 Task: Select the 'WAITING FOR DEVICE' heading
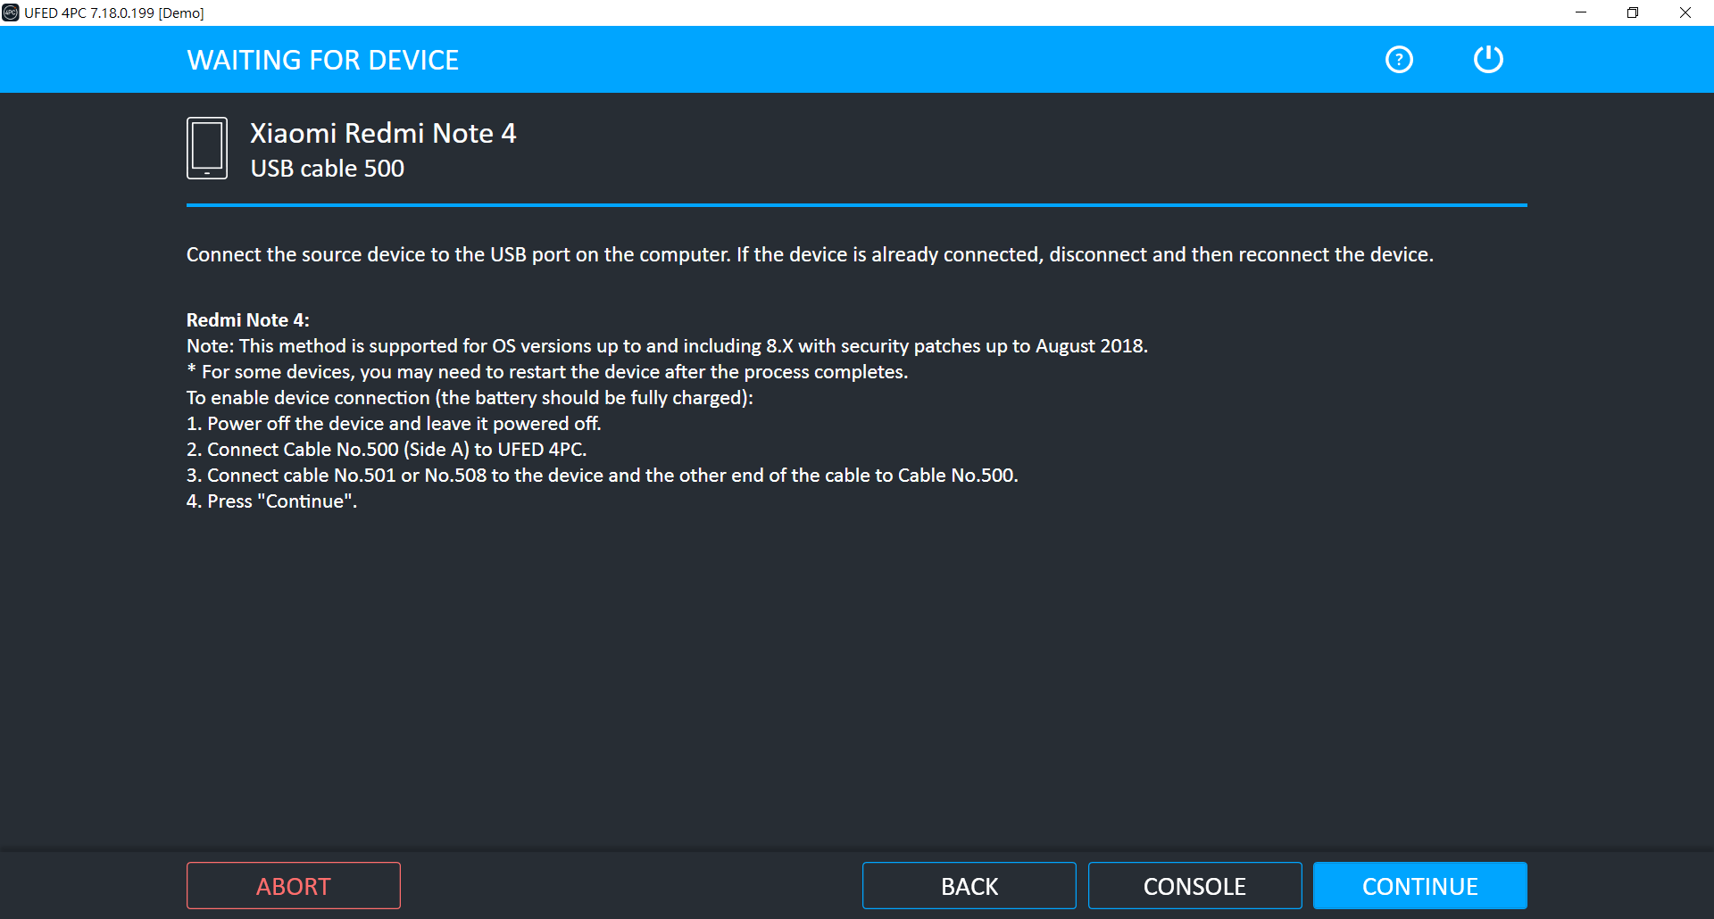[x=323, y=60]
